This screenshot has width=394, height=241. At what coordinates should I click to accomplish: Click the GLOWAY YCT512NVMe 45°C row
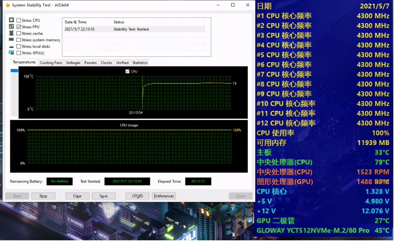[x=323, y=230]
